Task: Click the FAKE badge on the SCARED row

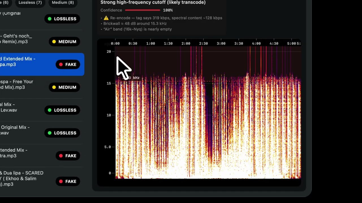Action: [68, 182]
